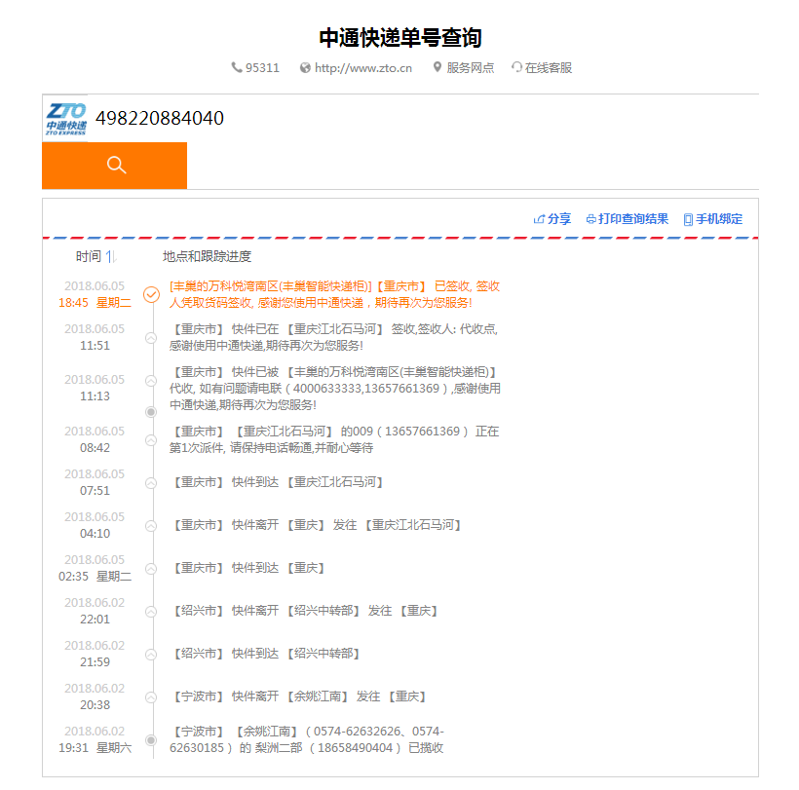This screenshot has height=790, width=799.
Task: Click the orange 已签收 delivery status text
Action: tap(334, 294)
